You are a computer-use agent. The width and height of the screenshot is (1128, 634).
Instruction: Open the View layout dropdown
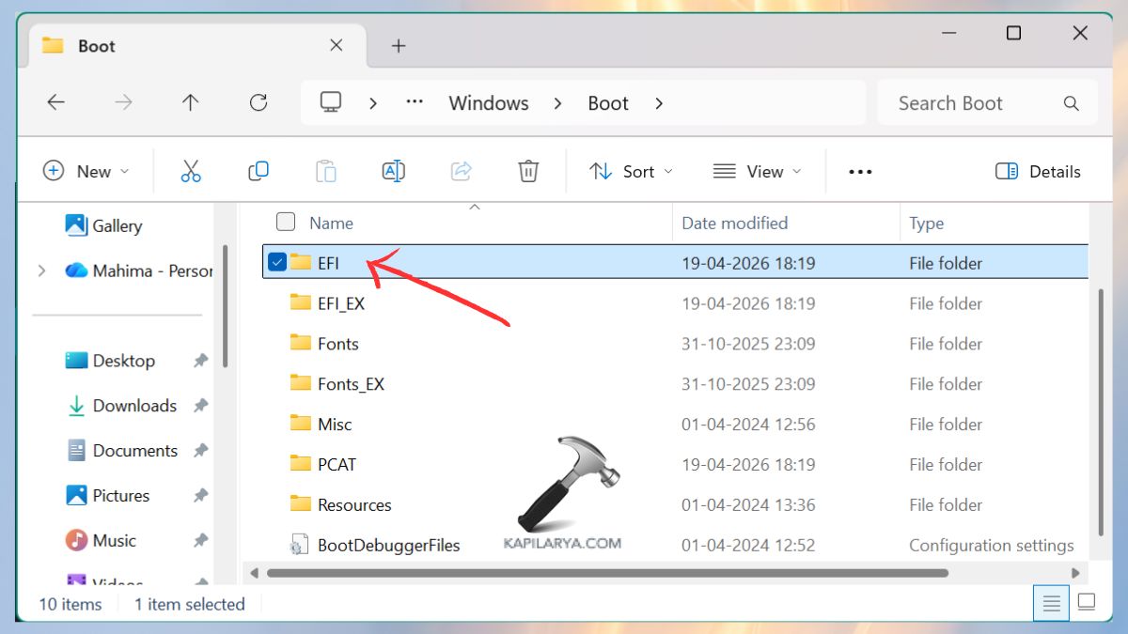(757, 171)
